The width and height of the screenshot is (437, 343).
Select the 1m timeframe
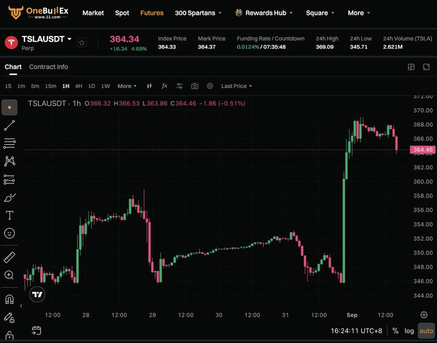coord(21,86)
